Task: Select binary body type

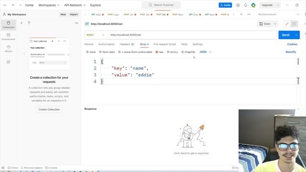Action: pyautogui.click(x=172, y=52)
